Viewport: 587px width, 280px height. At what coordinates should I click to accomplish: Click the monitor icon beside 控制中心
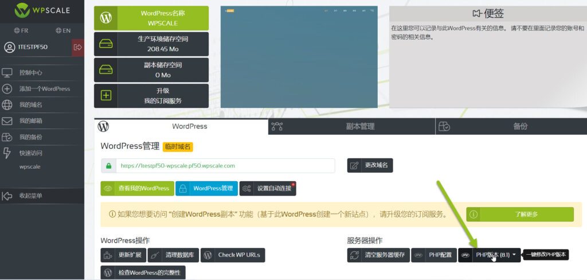(7, 73)
